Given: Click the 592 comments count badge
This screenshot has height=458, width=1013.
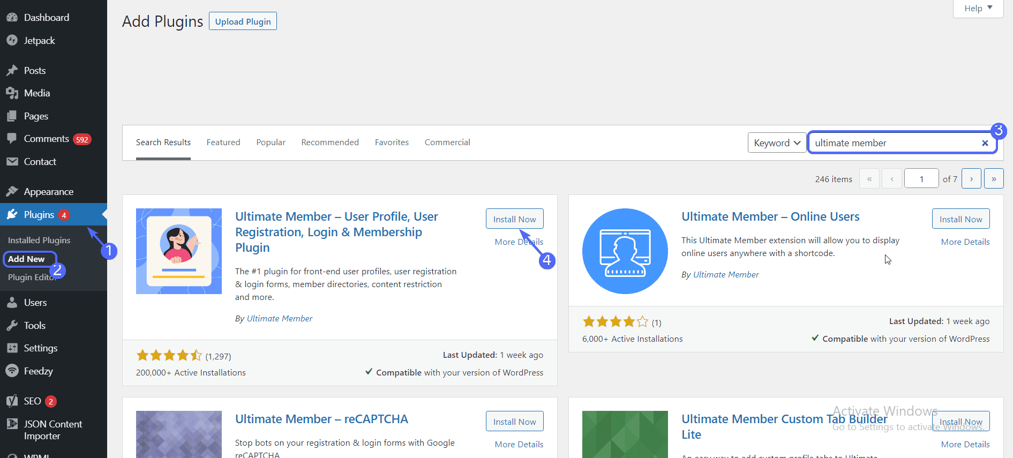Looking at the screenshot, I should pyautogui.click(x=82, y=139).
